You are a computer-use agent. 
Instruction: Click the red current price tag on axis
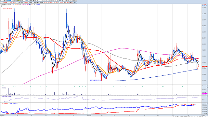205,66
